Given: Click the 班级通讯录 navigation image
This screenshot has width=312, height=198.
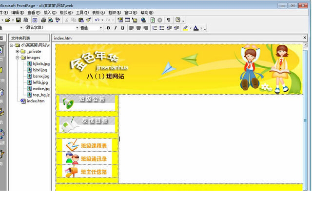Looking at the screenshot, I should click(87, 158).
